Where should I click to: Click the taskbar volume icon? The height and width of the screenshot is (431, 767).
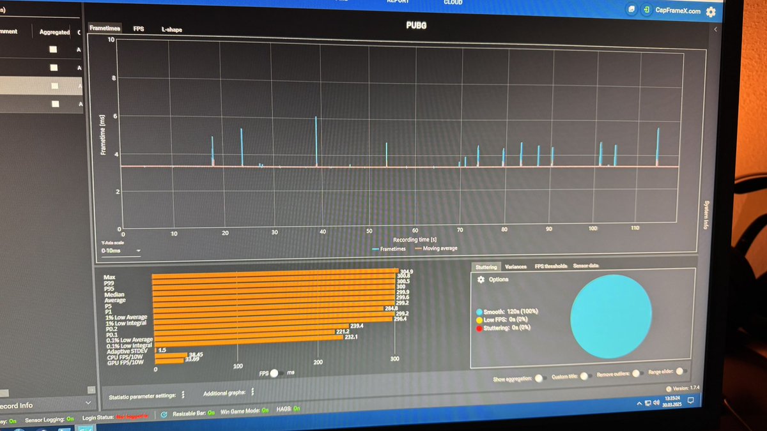coord(656,403)
